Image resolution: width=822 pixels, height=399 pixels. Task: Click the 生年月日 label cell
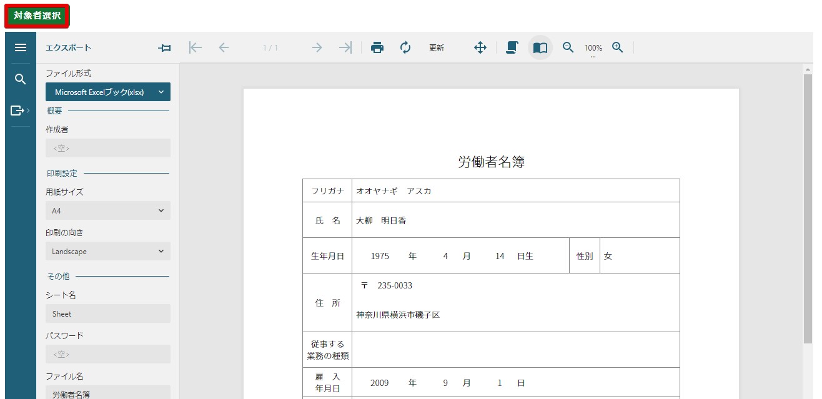[x=327, y=256]
